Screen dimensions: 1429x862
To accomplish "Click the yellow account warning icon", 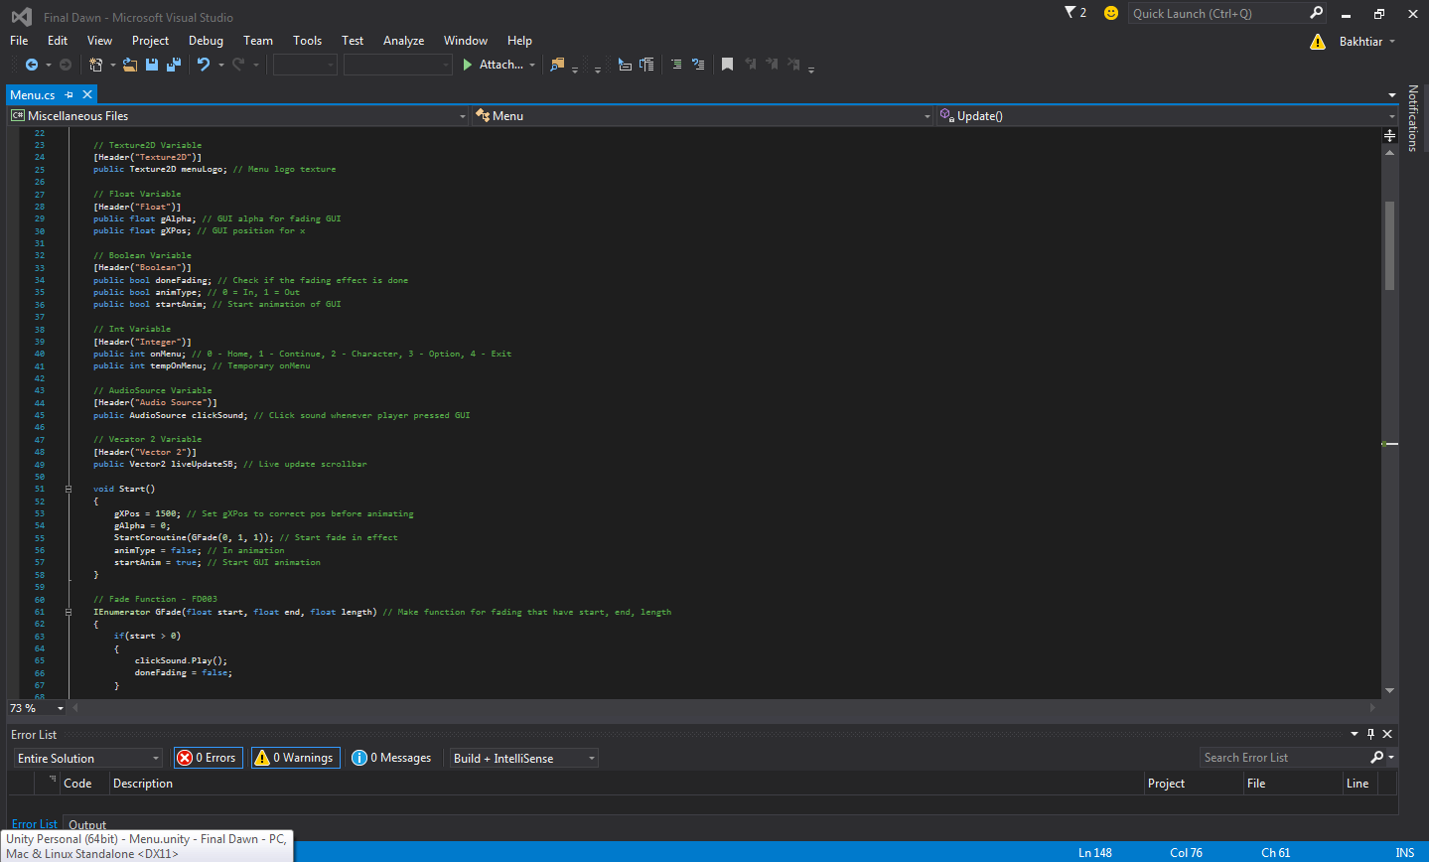I will (1318, 42).
